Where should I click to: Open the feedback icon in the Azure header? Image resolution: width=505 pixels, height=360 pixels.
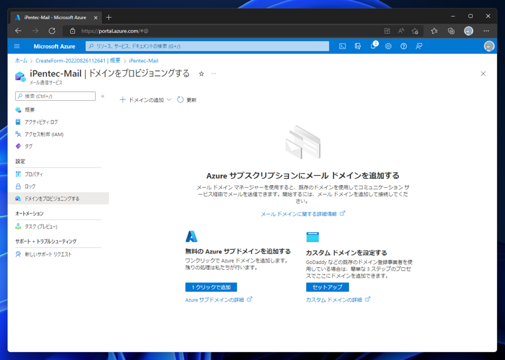pyautogui.click(x=419, y=46)
